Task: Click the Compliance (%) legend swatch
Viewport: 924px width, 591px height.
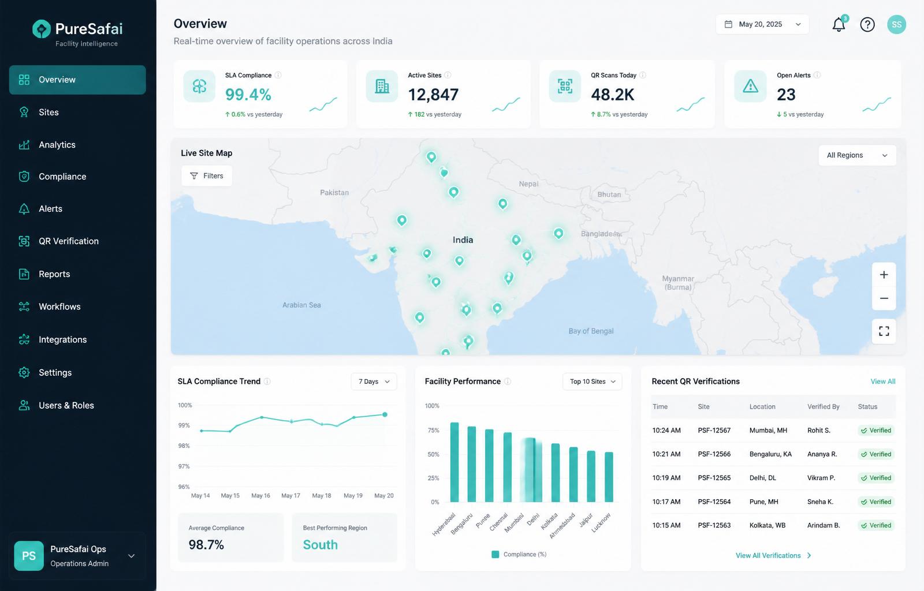Action: (495, 555)
